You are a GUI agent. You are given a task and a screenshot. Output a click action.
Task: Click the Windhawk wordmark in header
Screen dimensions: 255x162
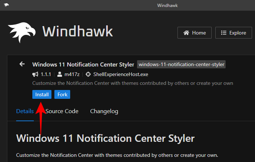click(x=78, y=32)
